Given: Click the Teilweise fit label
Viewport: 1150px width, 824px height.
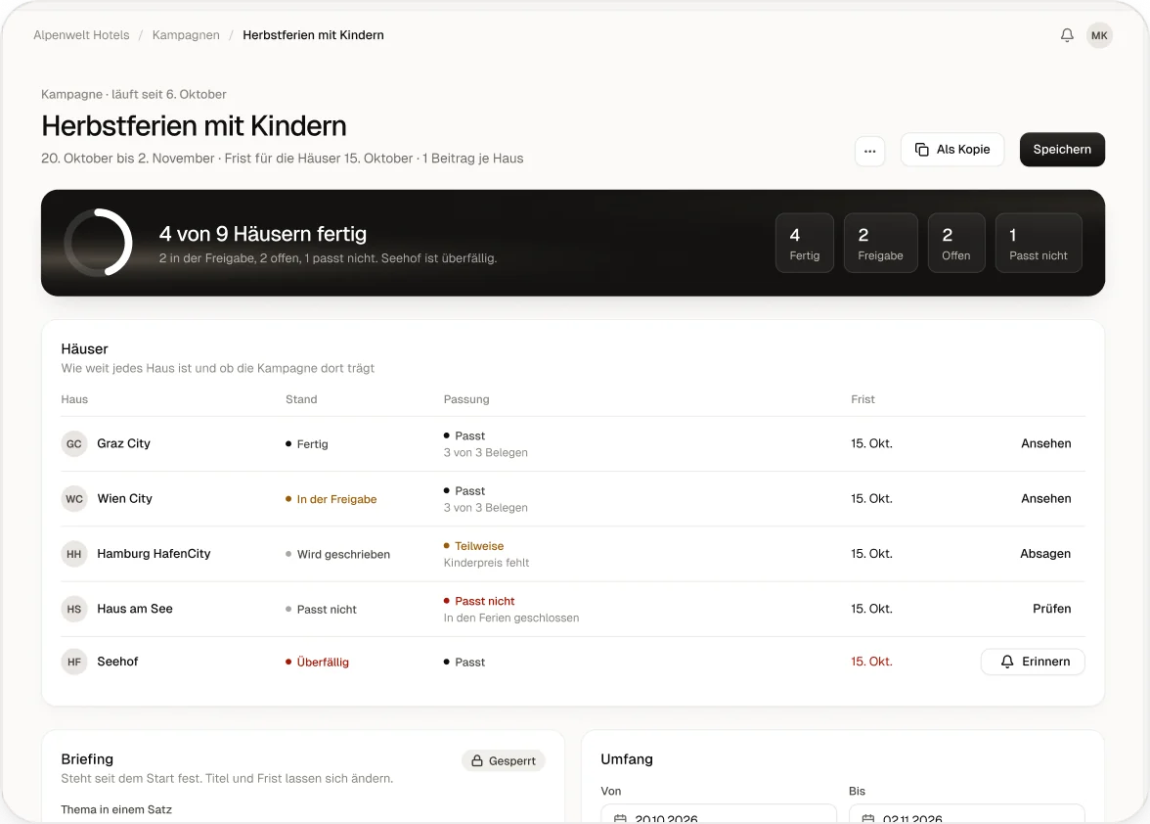Looking at the screenshot, I should click(473, 546).
